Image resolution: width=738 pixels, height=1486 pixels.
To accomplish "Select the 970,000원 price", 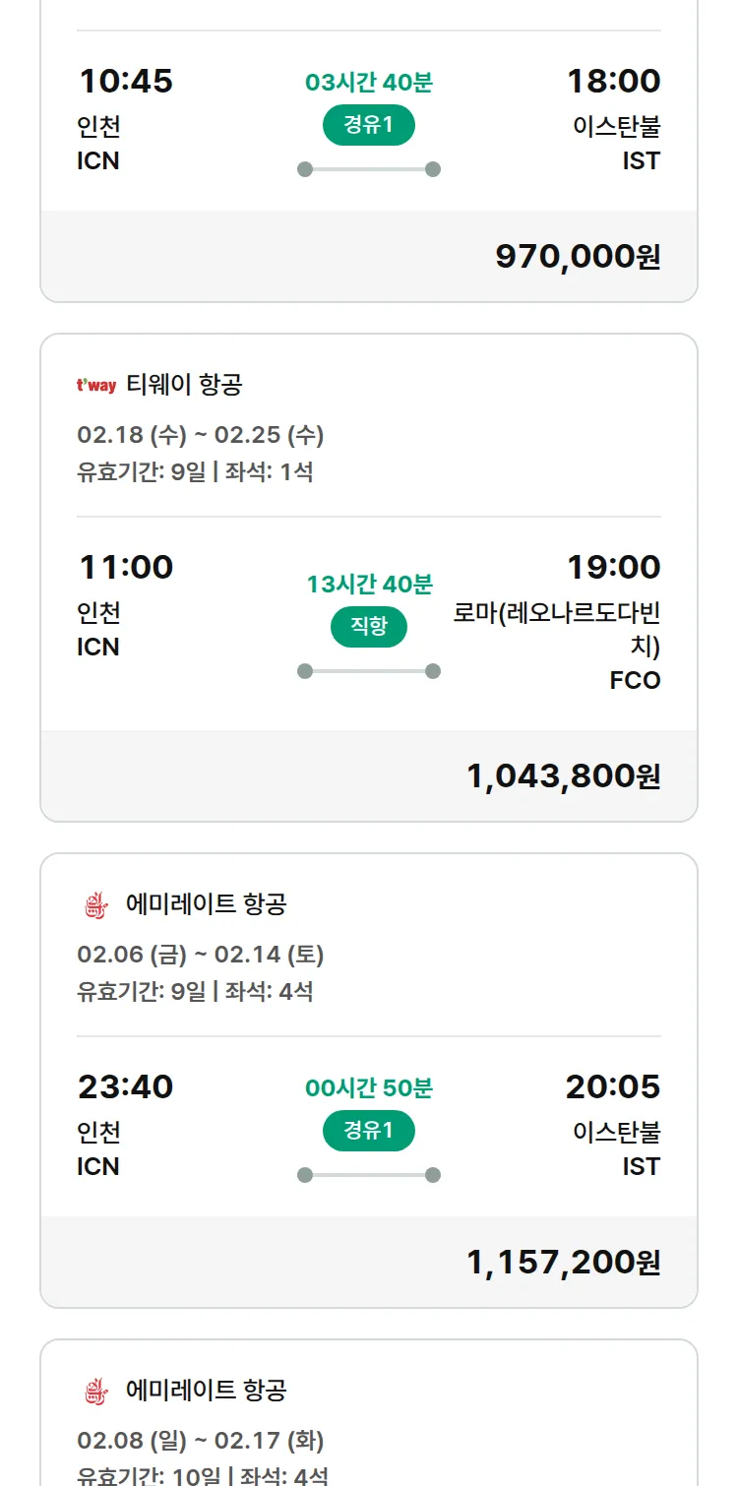I will point(578,257).
